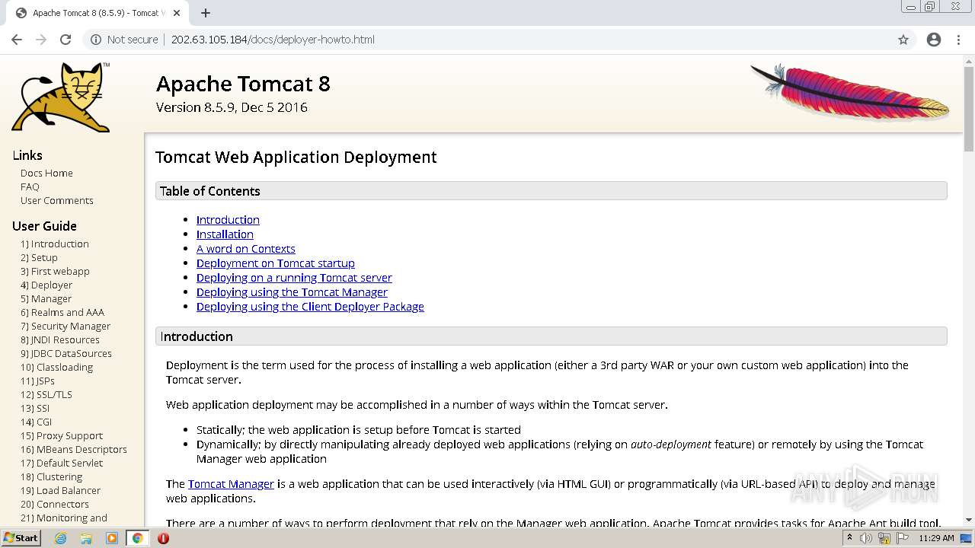Open the Windows Start button
975x548 pixels.
(x=21, y=538)
